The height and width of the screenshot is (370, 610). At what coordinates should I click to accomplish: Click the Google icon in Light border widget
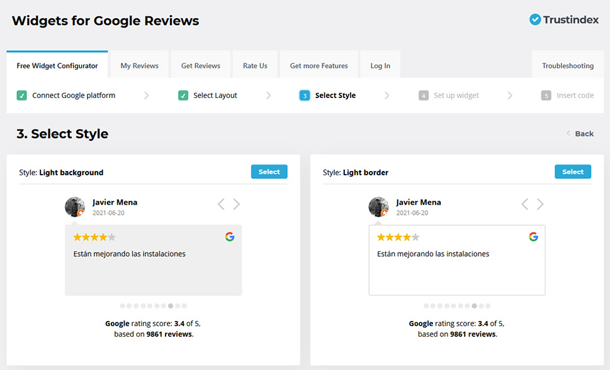pos(533,237)
